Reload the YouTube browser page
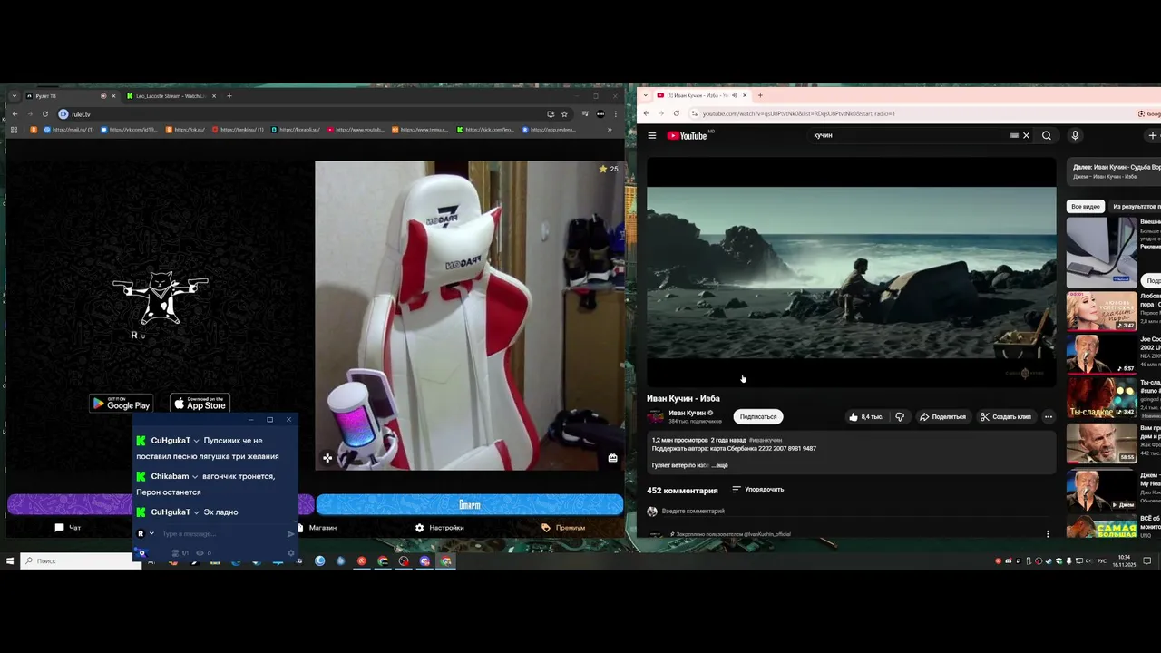 [677, 113]
